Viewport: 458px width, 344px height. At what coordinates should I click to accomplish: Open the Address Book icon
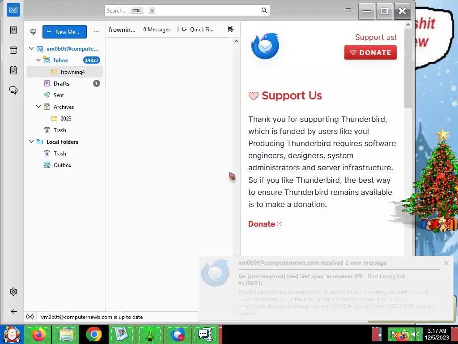coord(13,30)
